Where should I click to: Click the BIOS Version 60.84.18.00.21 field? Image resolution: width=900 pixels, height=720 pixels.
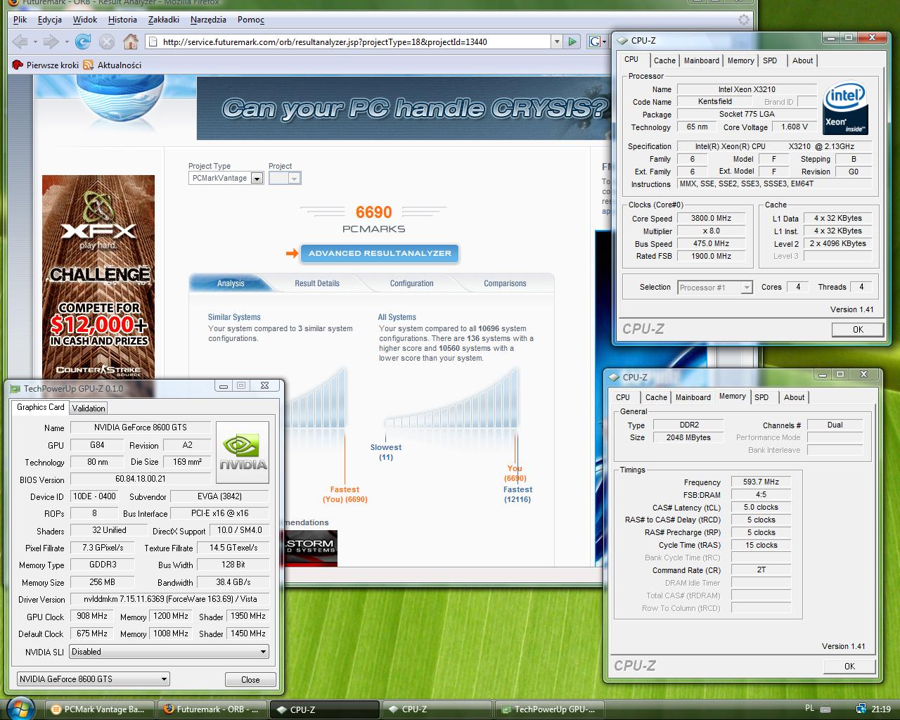(141, 480)
